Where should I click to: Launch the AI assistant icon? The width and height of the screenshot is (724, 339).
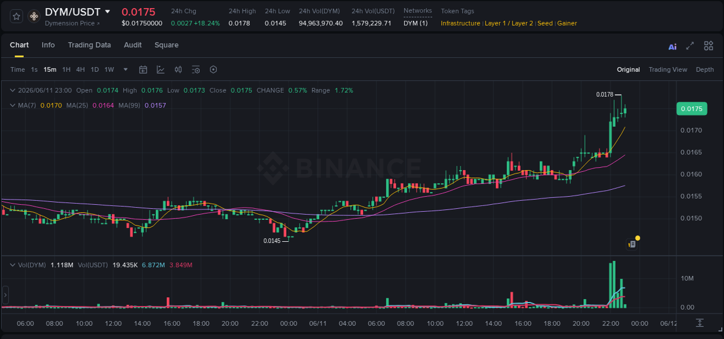coord(672,46)
